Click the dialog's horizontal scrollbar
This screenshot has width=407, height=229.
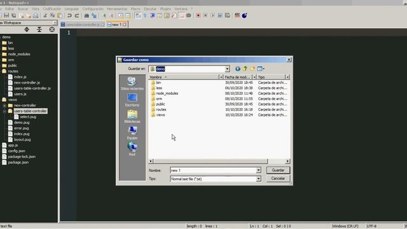click(x=210, y=161)
